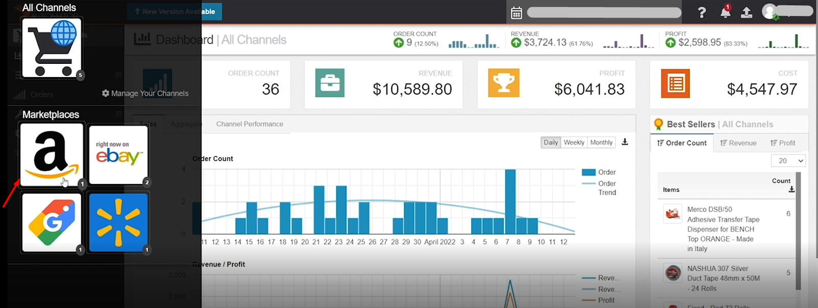Sort Best Sellers by Order Count tab
The width and height of the screenshot is (818, 308).
pyautogui.click(x=681, y=143)
